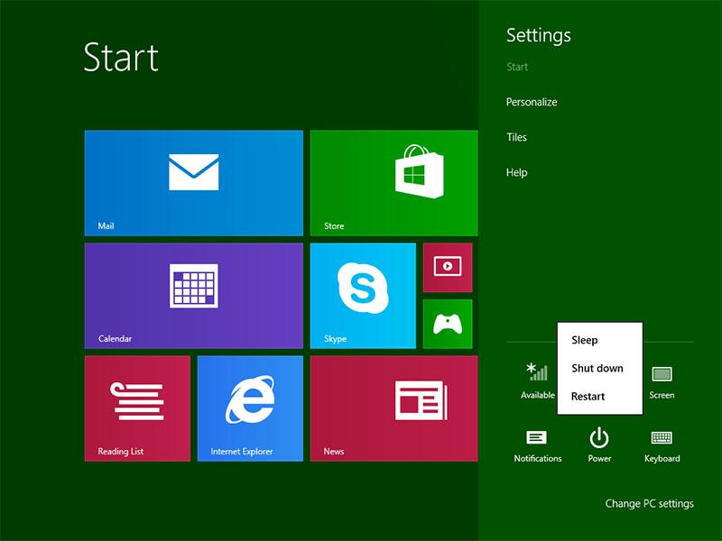Image resolution: width=722 pixels, height=541 pixels.
Task: Open Help in Settings pane
Action: [x=516, y=172]
